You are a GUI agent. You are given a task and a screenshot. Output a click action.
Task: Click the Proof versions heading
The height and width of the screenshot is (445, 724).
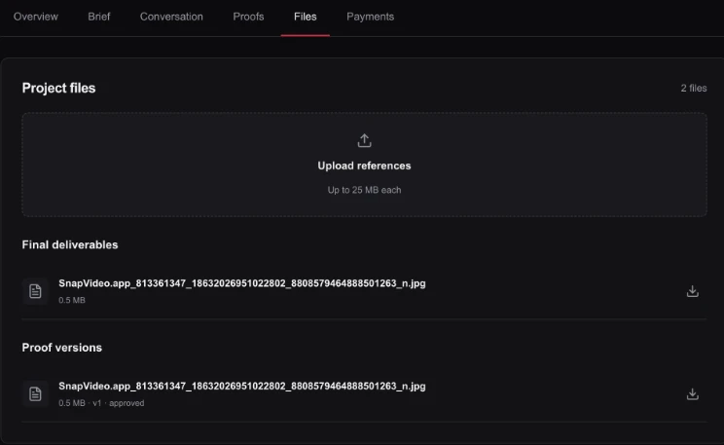[62, 348]
